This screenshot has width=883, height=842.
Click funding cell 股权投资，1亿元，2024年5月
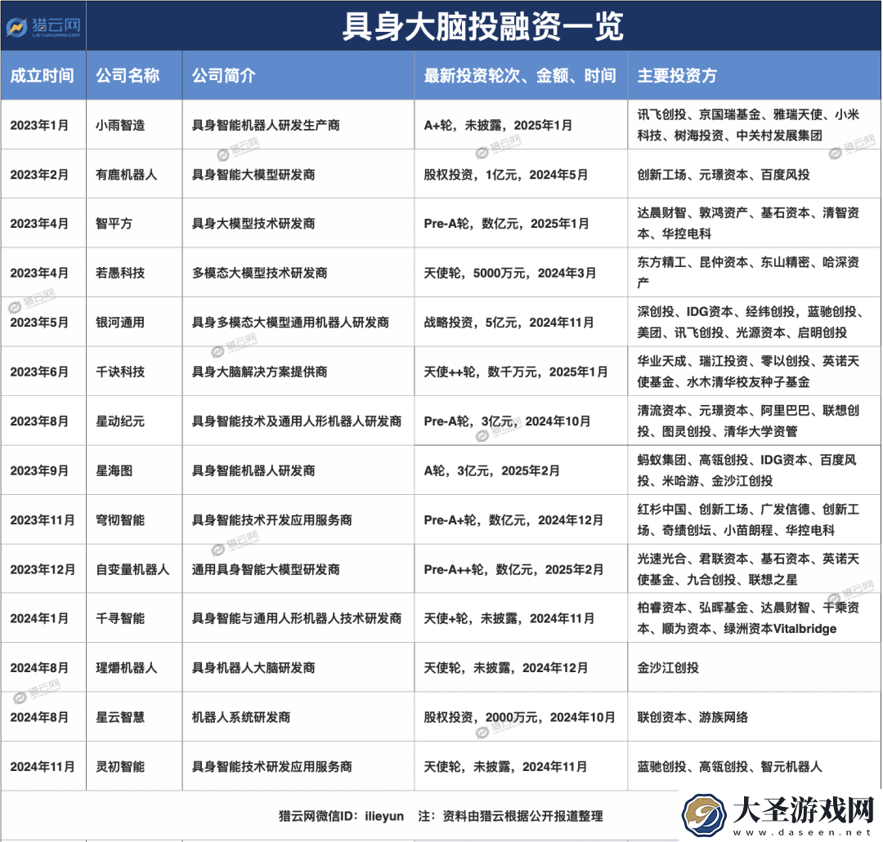pyautogui.click(x=506, y=175)
